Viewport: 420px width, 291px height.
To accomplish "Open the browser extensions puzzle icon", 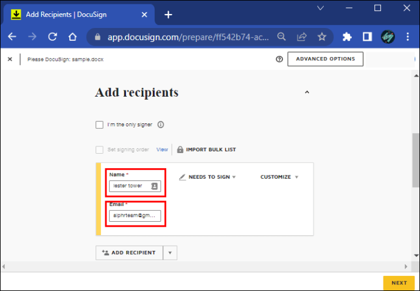I will (x=347, y=37).
